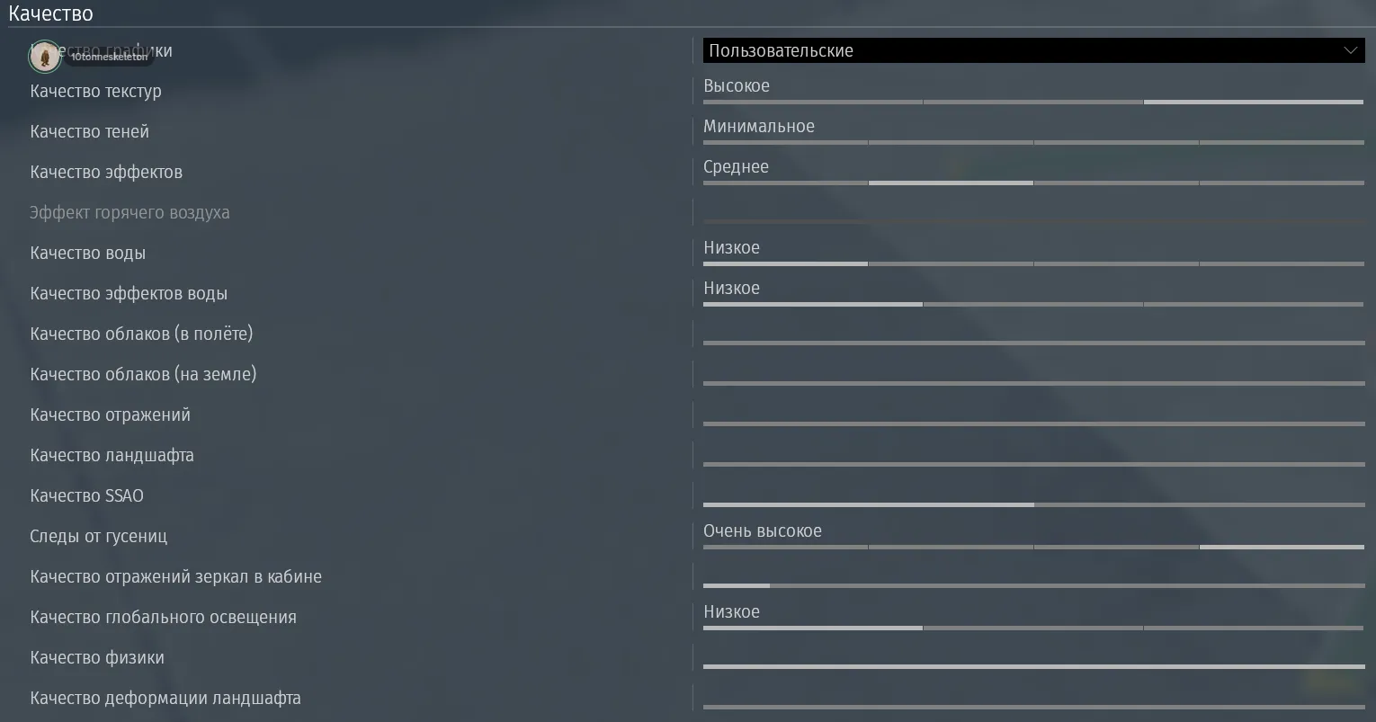Click the Качество облаков (на земле) slider
The height and width of the screenshot is (722, 1376).
coord(1033,383)
